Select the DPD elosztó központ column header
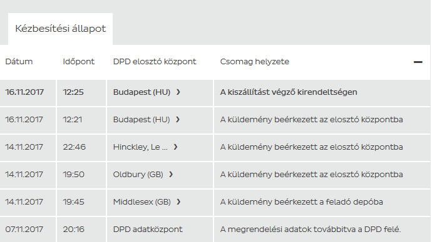This screenshot has width=432, height=242. [155, 62]
